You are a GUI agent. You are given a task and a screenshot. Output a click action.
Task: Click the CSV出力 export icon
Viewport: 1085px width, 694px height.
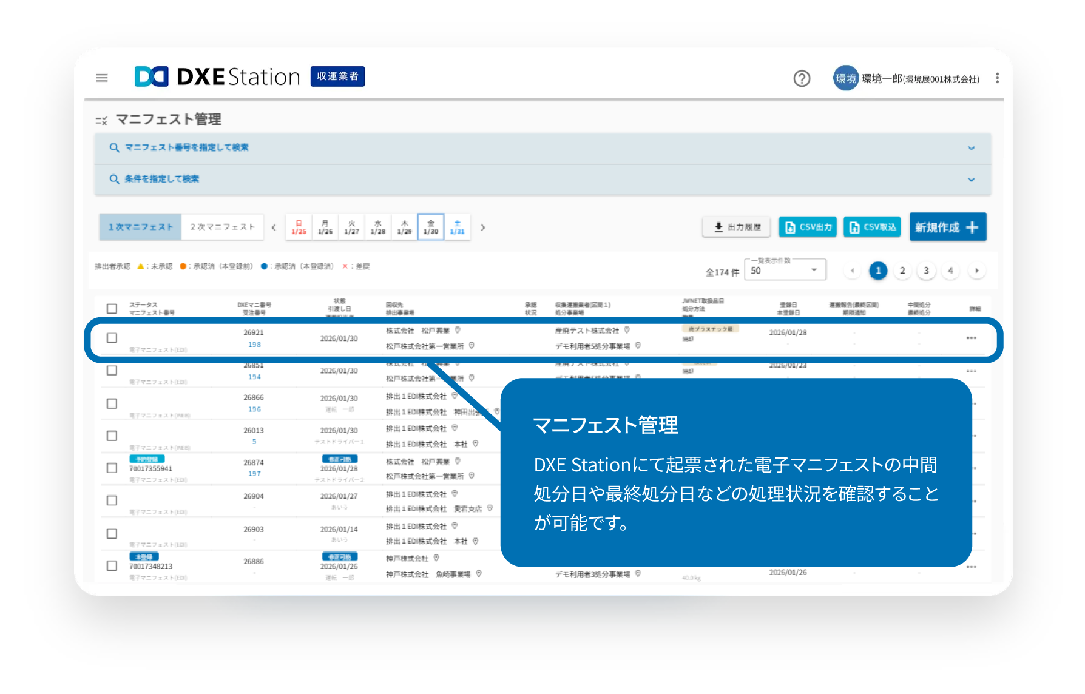790,227
